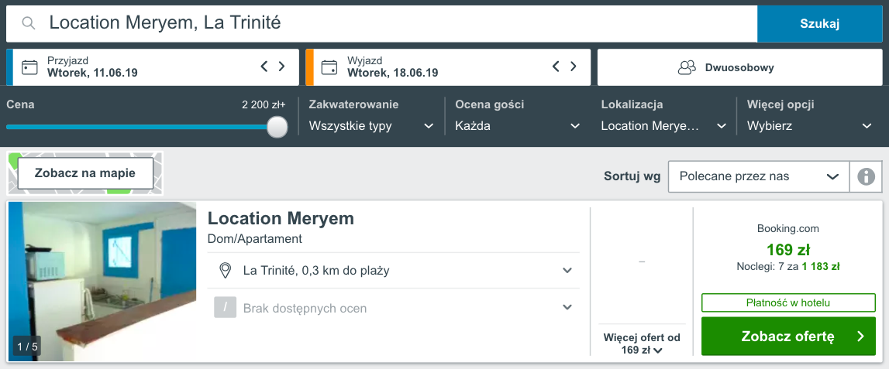This screenshot has height=369, width=889.
Task: Click Płatność w hotelu badge
Action: pyautogui.click(x=788, y=302)
